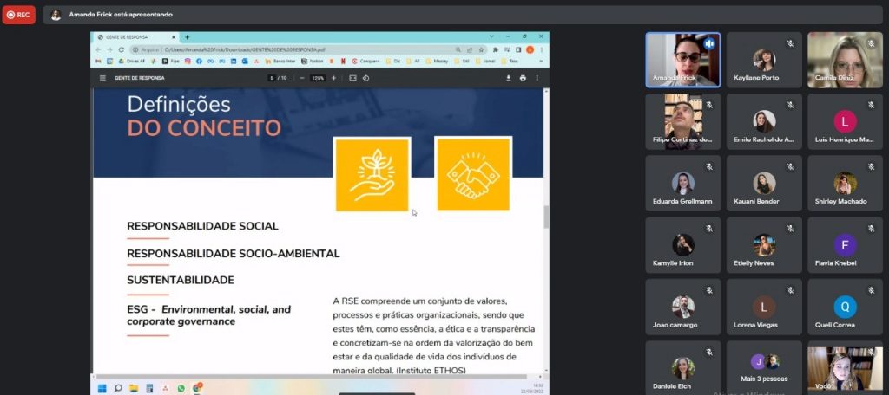Click the rotate page icon in PDF toolbar

[366, 78]
